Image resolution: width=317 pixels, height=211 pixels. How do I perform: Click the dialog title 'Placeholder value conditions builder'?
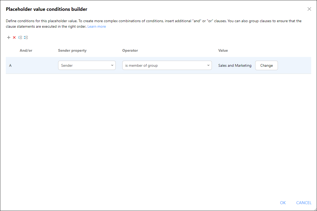pyautogui.click(x=46, y=9)
